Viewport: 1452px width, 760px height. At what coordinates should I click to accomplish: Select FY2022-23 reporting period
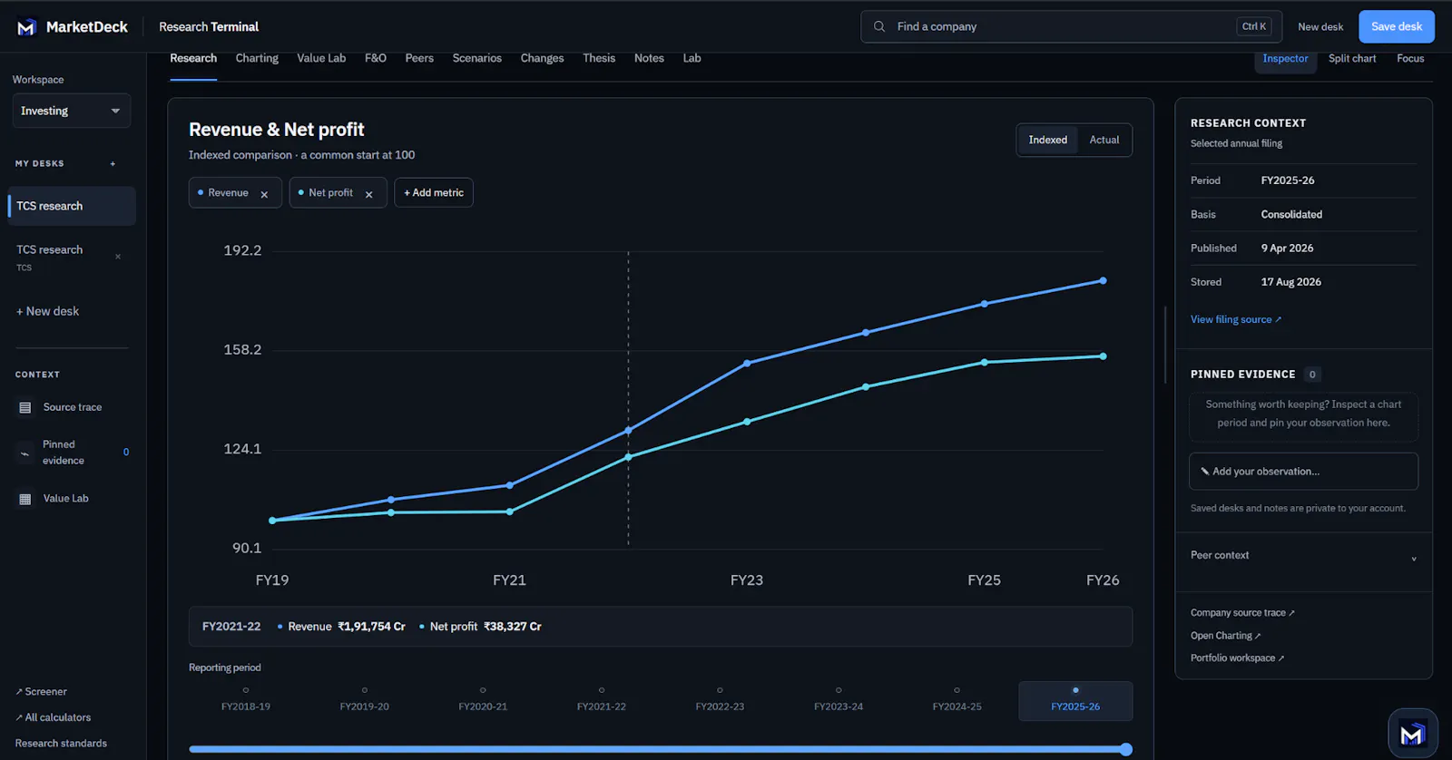pos(720,700)
